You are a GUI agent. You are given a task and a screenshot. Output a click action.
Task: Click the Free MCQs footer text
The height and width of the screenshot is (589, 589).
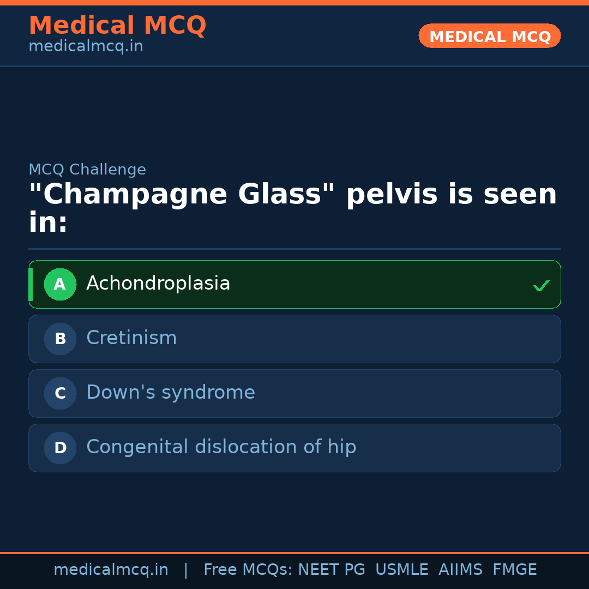[248, 570]
